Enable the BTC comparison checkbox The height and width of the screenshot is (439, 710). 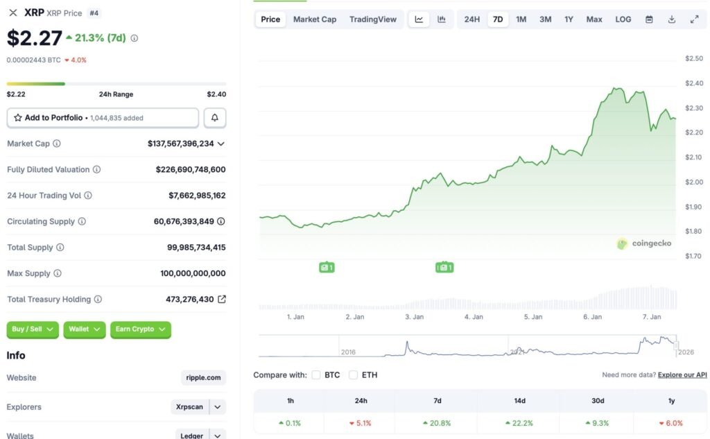click(x=316, y=375)
